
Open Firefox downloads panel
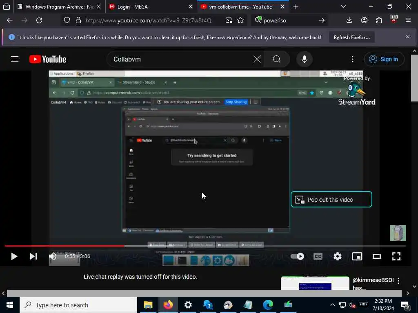[349, 20]
